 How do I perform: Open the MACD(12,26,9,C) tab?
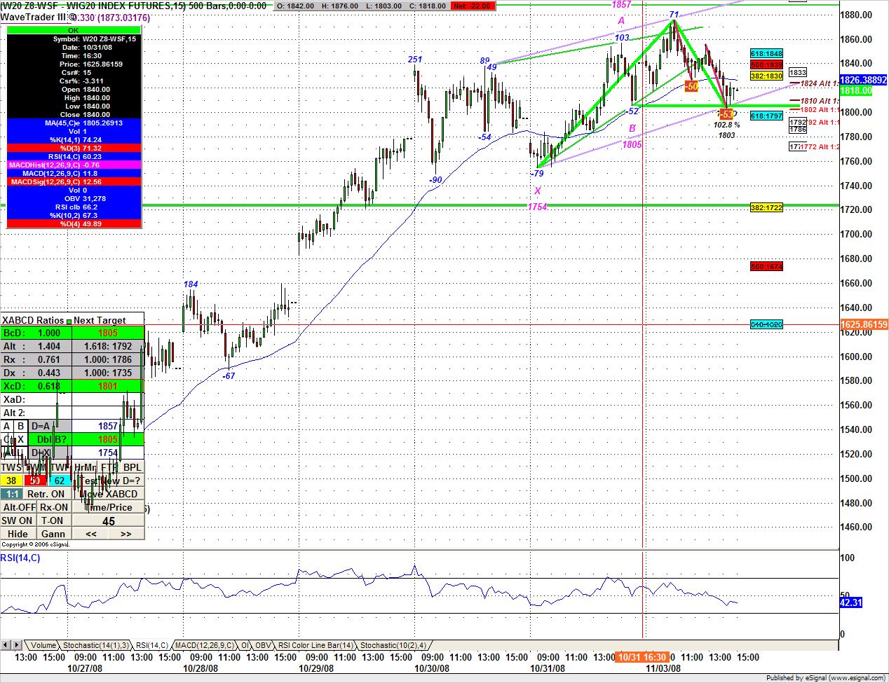204,645
